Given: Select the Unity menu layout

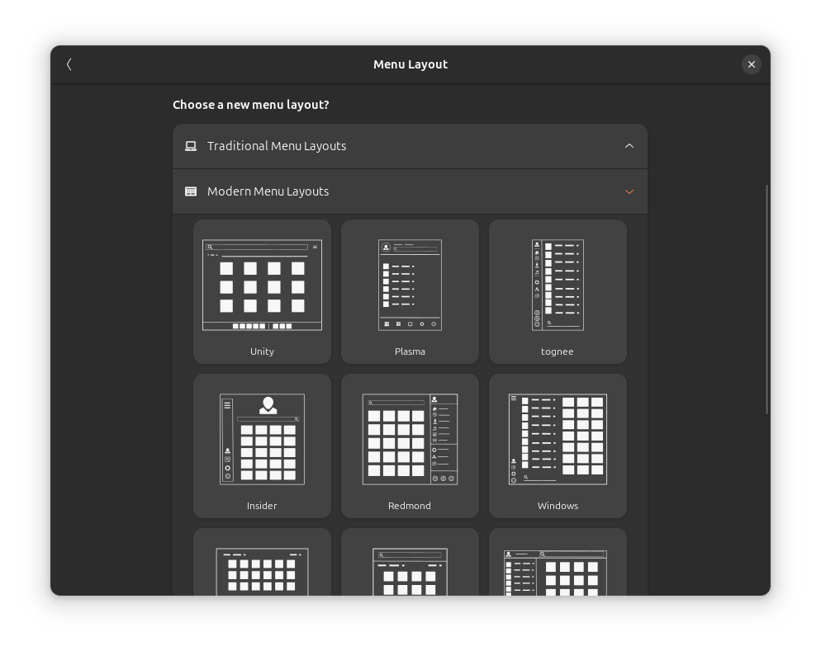Looking at the screenshot, I should tap(262, 291).
